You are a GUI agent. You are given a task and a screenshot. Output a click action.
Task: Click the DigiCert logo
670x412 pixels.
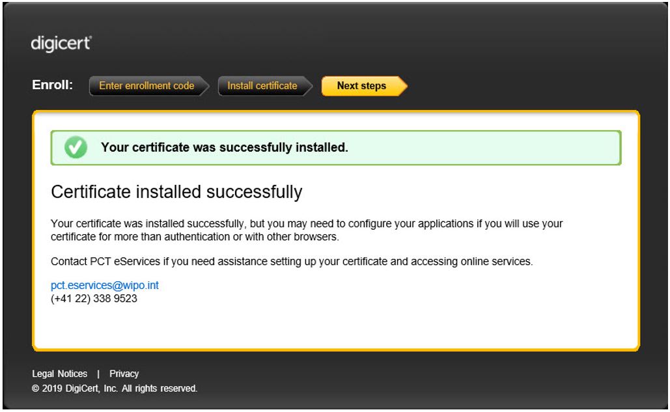coord(61,44)
